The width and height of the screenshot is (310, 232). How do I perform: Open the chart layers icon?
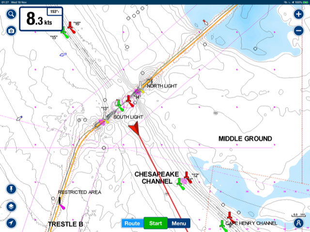[11, 206]
